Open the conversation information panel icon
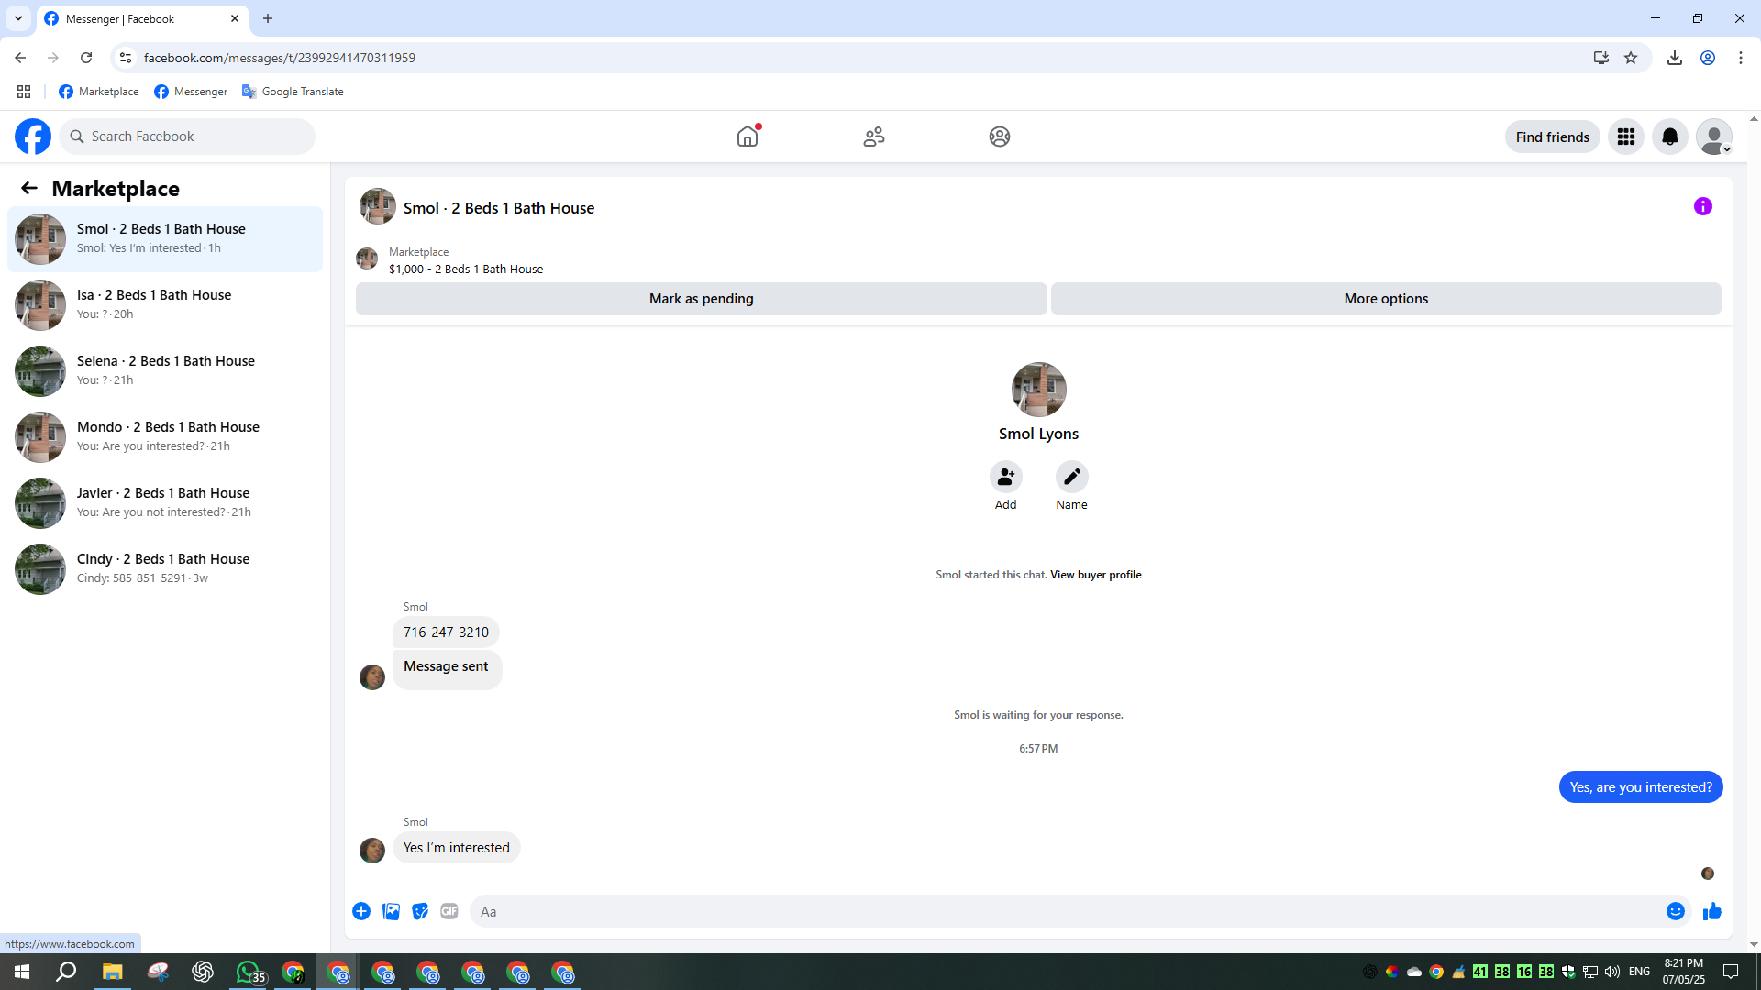 coord(1702,207)
